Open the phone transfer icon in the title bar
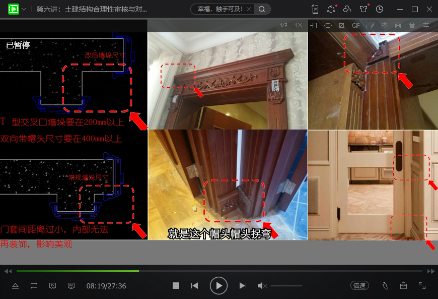The image size is (438, 299). tap(315, 9)
